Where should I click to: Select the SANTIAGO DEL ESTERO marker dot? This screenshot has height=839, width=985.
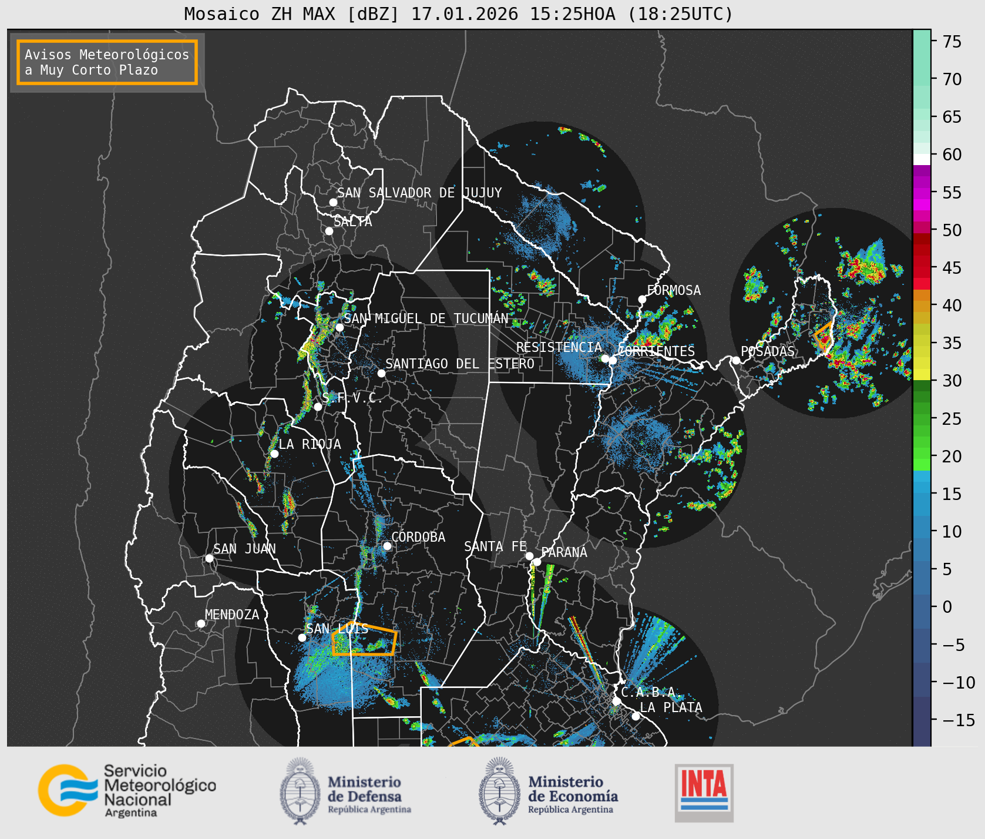[381, 373]
